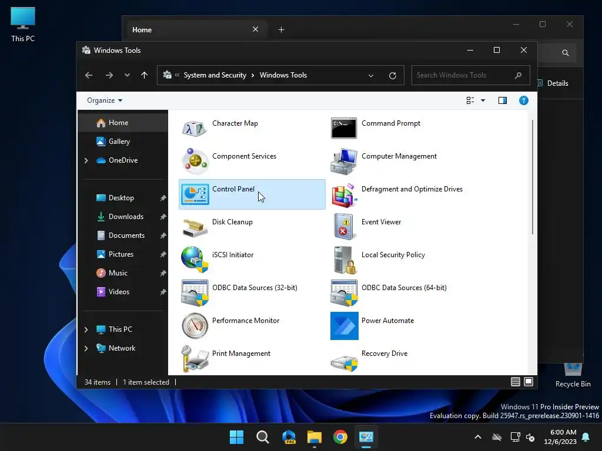Click the change your view layout button

pyautogui.click(x=470, y=100)
